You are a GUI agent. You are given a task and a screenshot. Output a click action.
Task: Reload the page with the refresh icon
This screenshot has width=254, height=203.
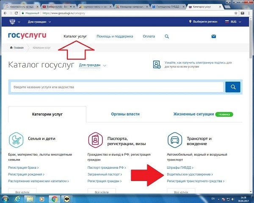(16, 13)
